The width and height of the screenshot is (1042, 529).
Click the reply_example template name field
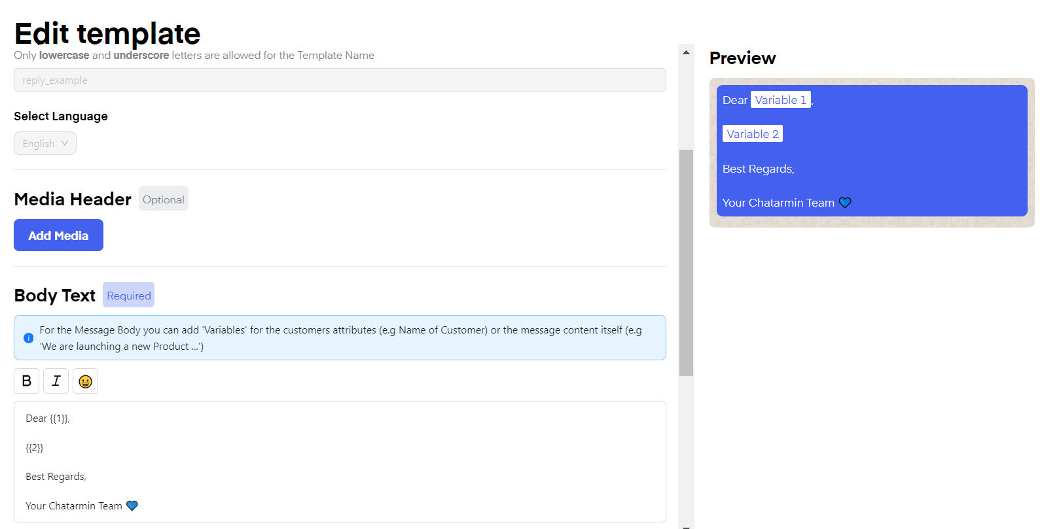coord(340,80)
